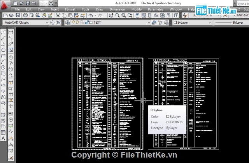Screen dimensions: 249x163
Task: Click Open folder in the Quick Access Toolbar
Action: (21, 3)
